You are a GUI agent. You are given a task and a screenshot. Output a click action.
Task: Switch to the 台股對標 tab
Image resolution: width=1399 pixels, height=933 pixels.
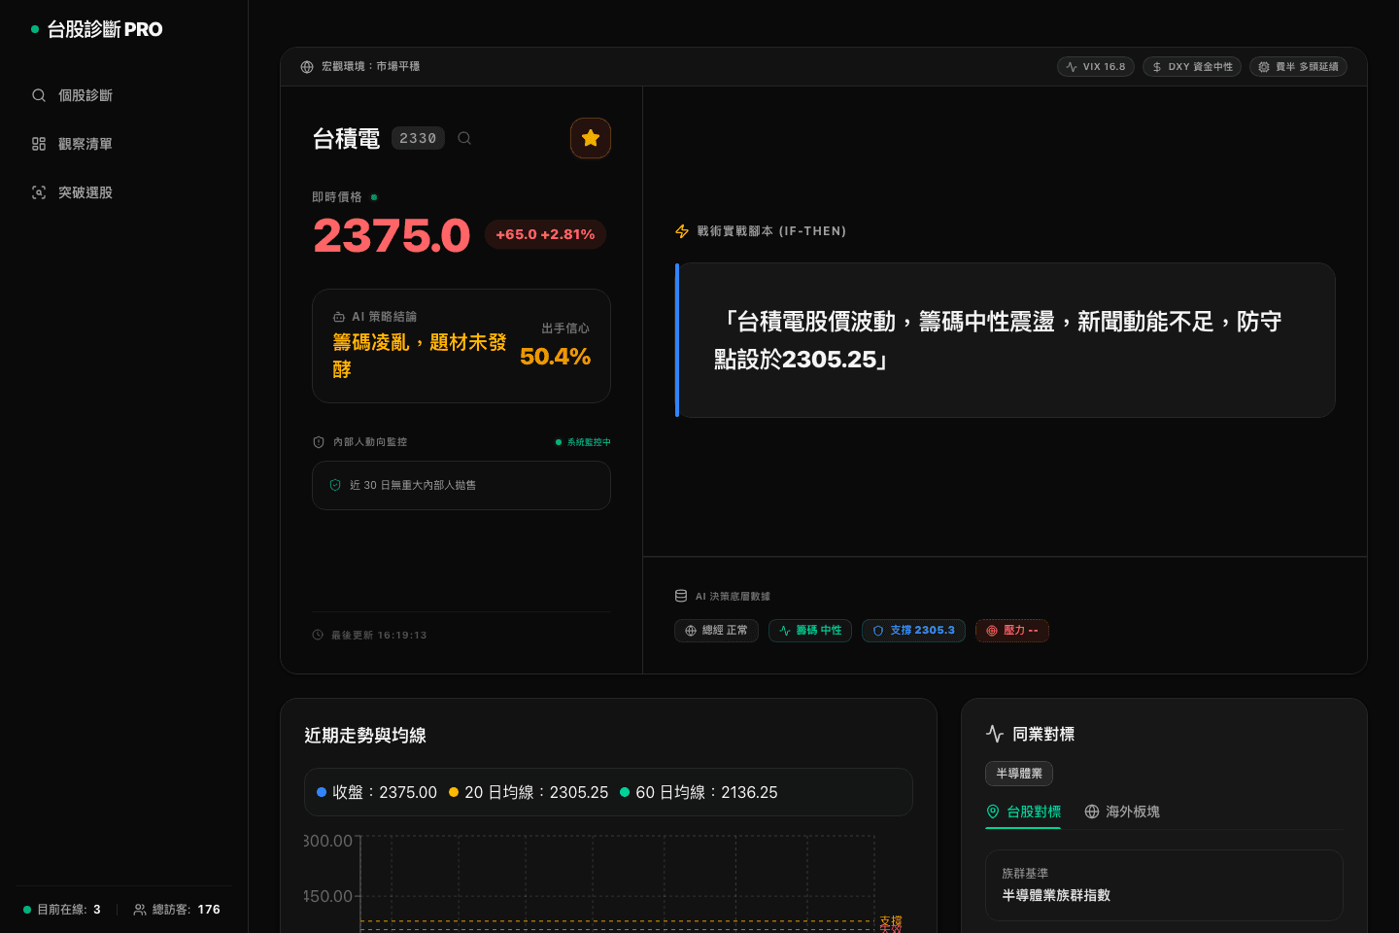click(x=1023, y=812)
